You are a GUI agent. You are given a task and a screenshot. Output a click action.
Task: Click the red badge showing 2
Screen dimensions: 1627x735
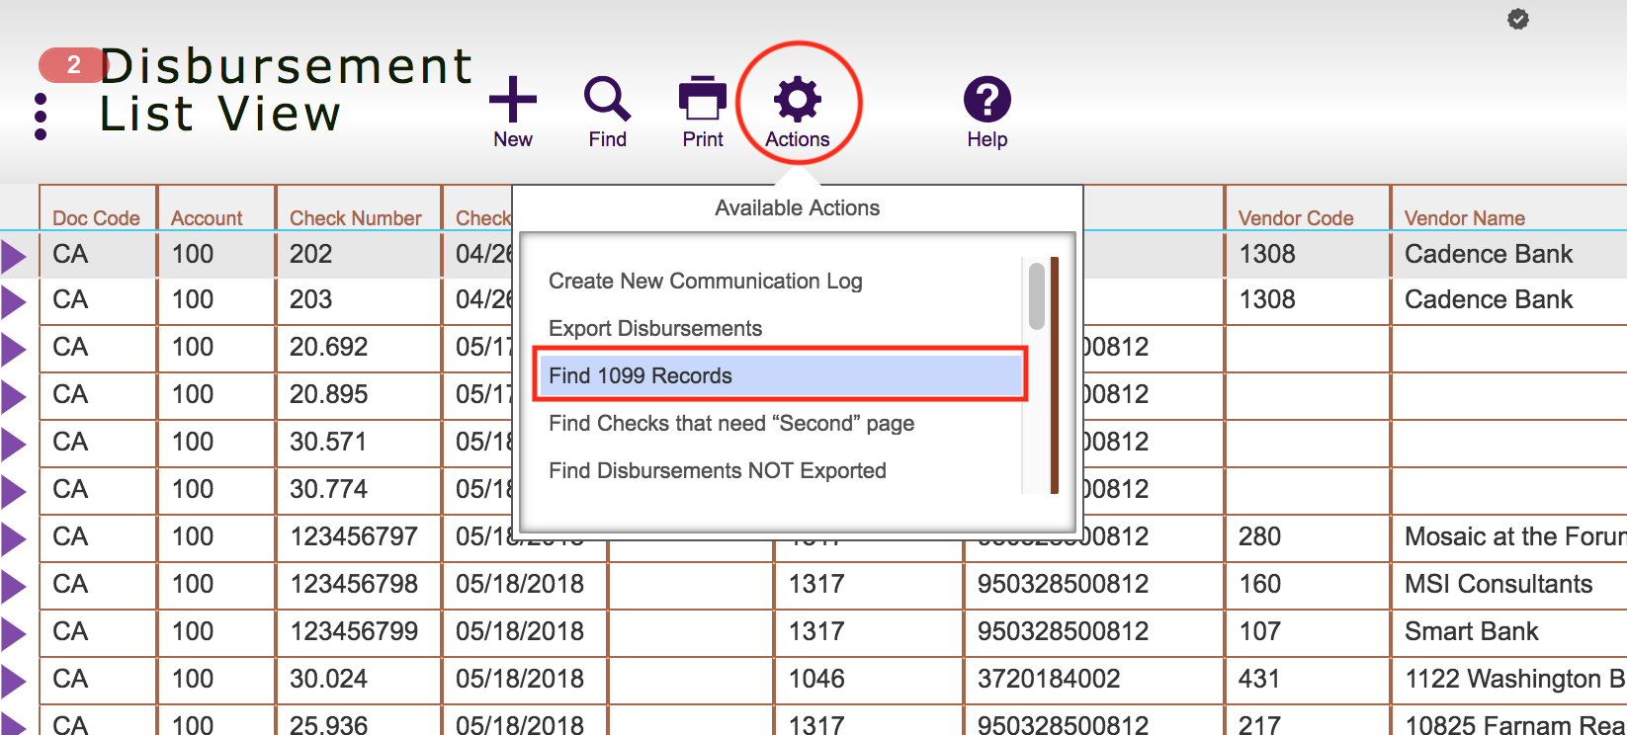coord(72,65)
